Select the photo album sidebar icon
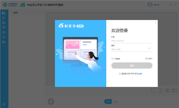This screenshot has height=108, width=179. pyautogui.click(x=4, y=23)
